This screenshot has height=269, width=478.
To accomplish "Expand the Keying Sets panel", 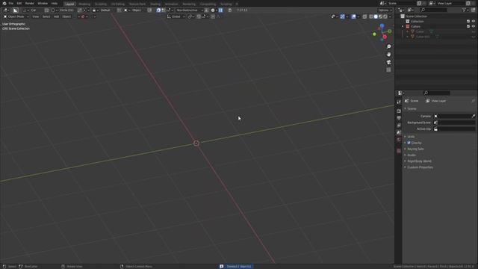I will 415,149.
